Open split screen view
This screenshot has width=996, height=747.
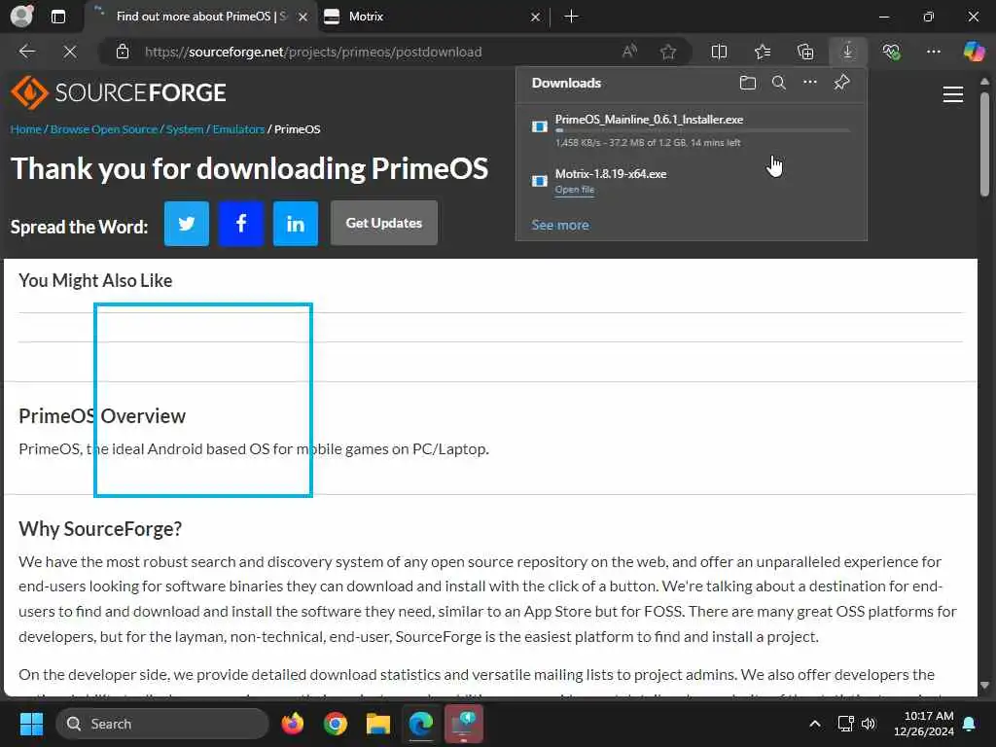pos(719,52)
